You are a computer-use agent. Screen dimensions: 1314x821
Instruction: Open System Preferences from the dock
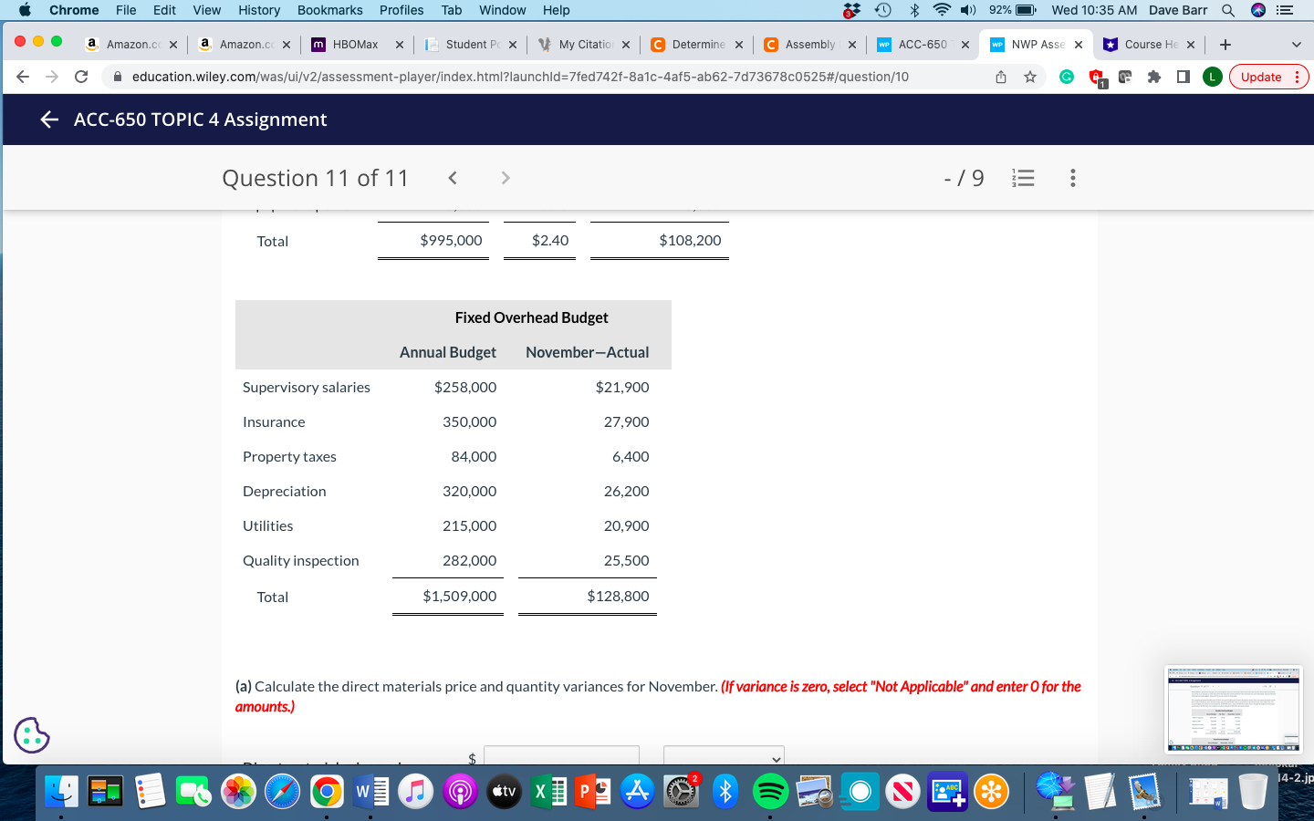click(x=682, y=791)
